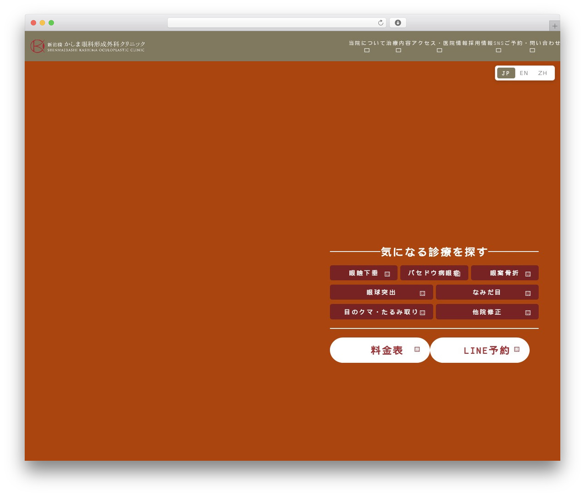585x496 pixels.
Task: Open the 眼瞼下垂 treatment button
Action: tap(364, 273)
